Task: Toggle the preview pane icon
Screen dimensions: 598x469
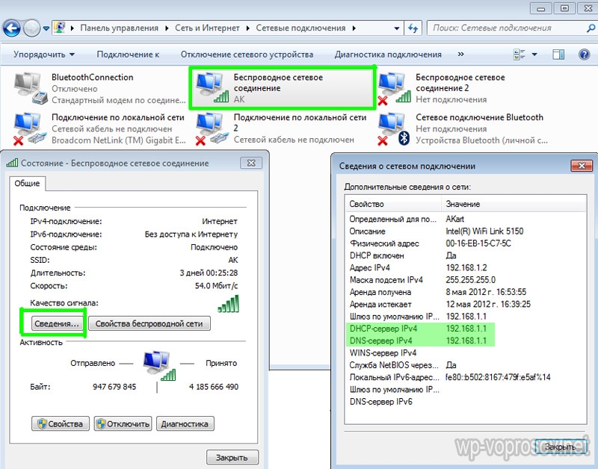Action: point(558,55)
